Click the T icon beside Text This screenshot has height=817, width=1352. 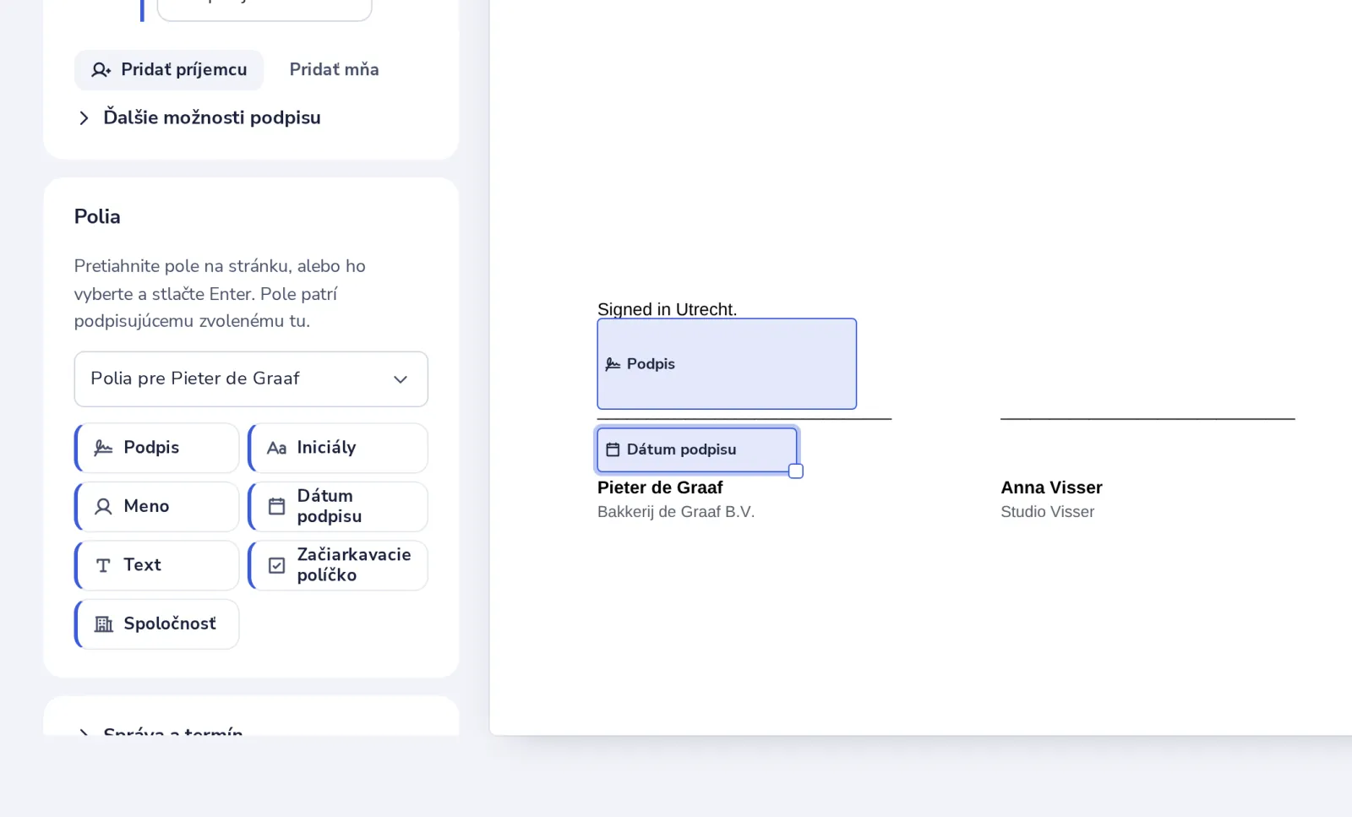pos(103,565)
